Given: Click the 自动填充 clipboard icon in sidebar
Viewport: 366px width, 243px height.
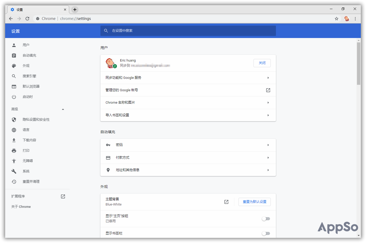Looking at the screenshot, I should click(14, 56).
